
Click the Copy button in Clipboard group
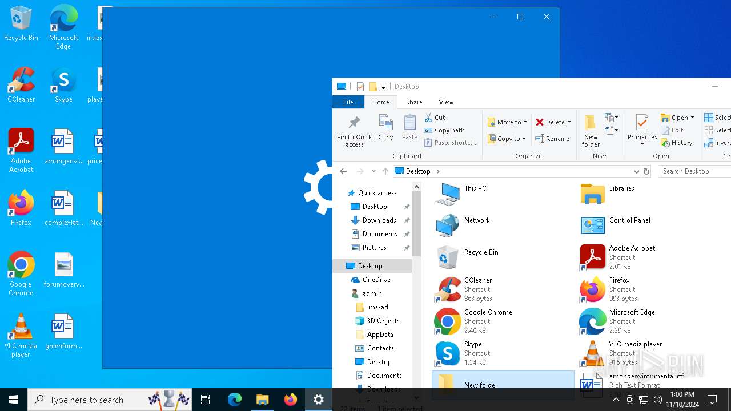(x=385, y=127)
